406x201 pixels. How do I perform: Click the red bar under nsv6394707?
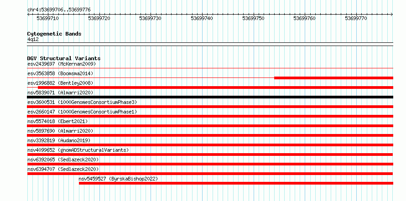pyautogui.click(x=210, y=174)
